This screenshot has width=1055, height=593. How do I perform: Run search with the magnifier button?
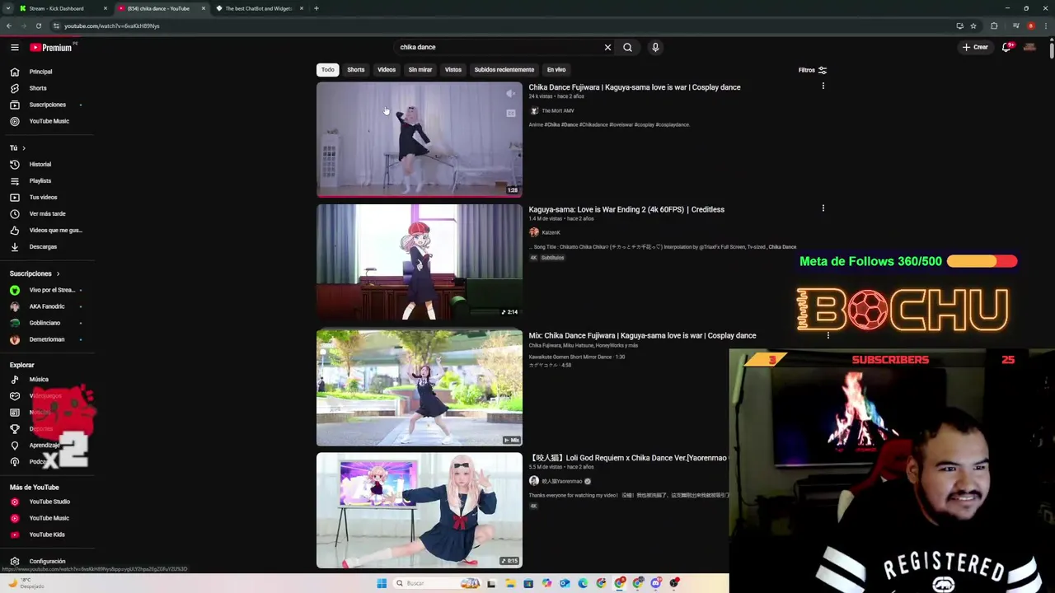(x=627, y=47)
